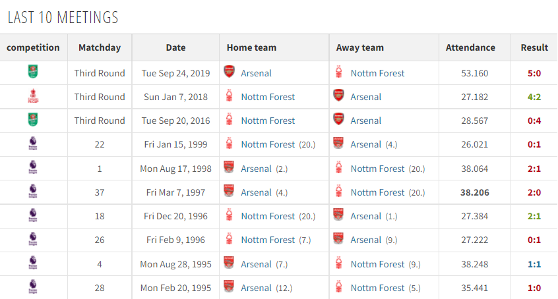558x299 pixels.
Task: Open Arsenal home team link for Aug 17, 1998
Action: tap(256, 169)
